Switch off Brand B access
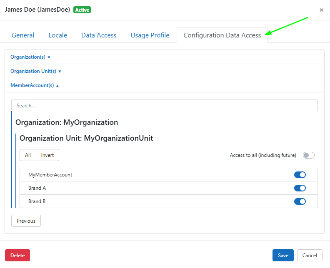This screenshot has height=268, width=330. click(300, 201)
